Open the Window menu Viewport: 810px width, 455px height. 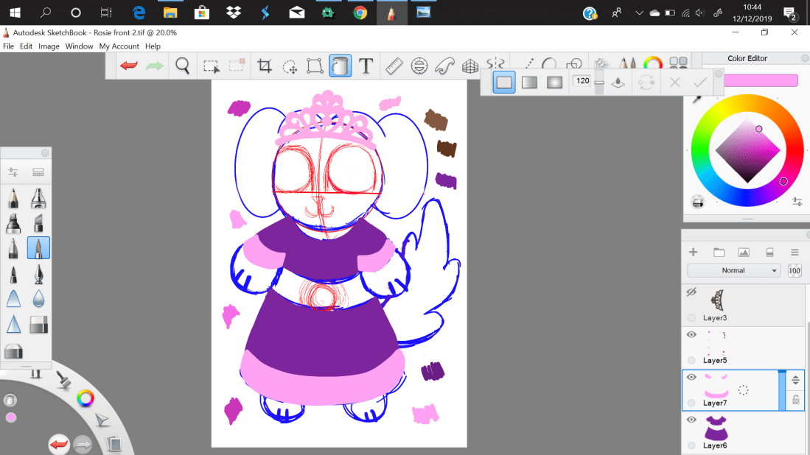[x=79, y=46]
